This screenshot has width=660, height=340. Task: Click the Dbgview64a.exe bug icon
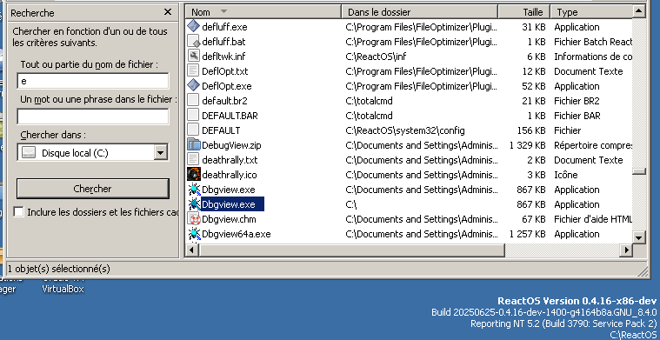coord(193,234)
